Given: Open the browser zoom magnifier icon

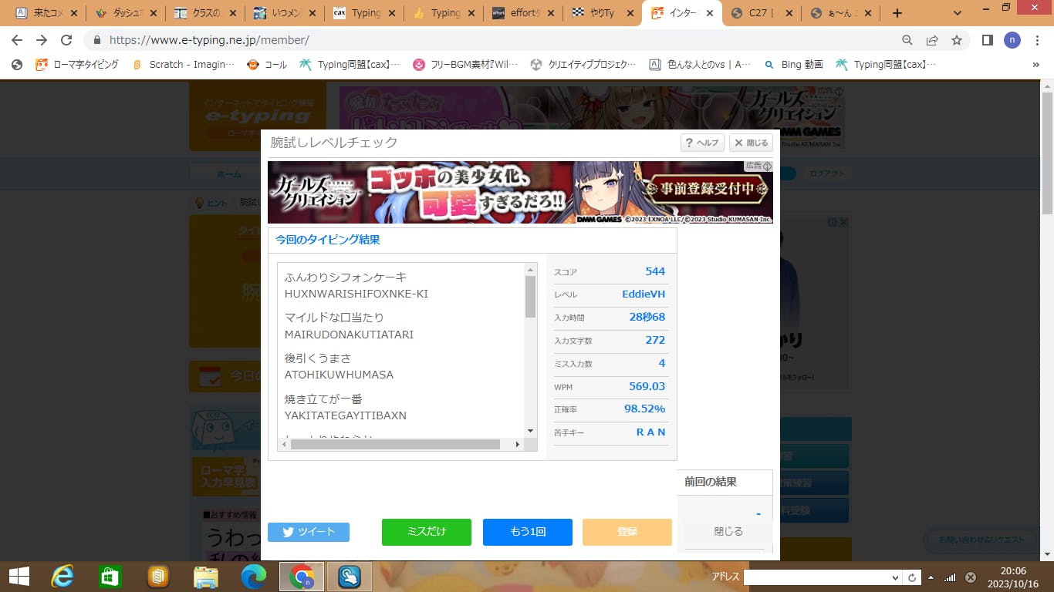Looking at the screenshot, I should point(907,40).
